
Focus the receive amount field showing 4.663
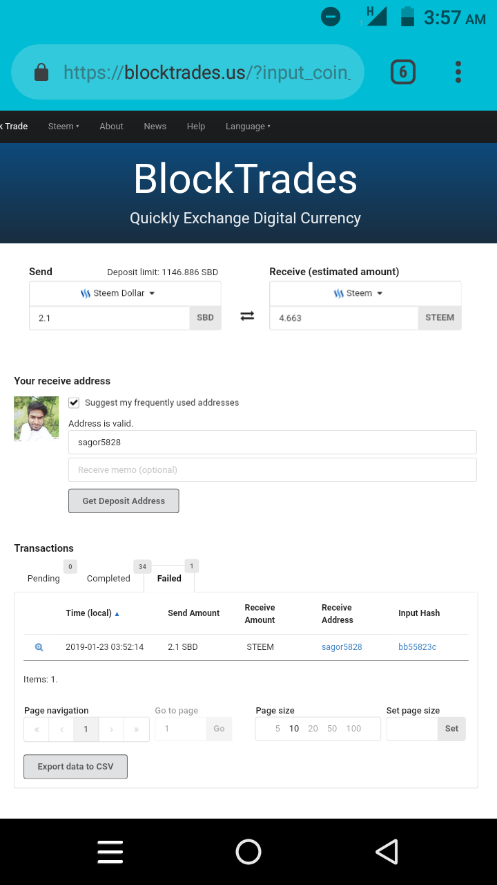tap(344, 318)
